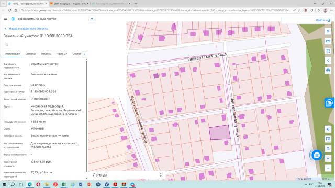Print the map

point(328,70)
